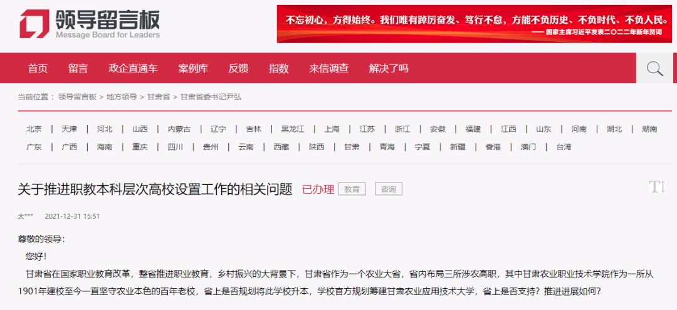Click the 解决了吗 navigation item

[x=389, y=69]
